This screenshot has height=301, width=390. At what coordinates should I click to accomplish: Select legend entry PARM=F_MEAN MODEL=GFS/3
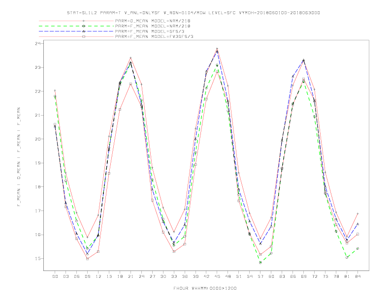(150, 31)
